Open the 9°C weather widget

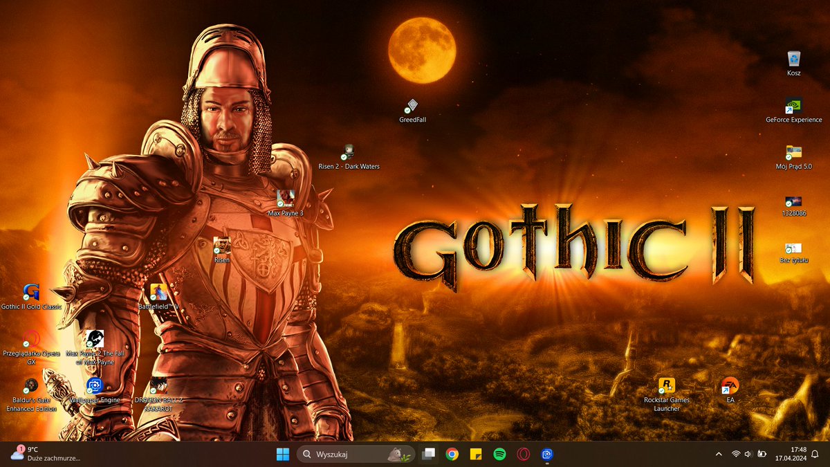(x=46, y=454)
